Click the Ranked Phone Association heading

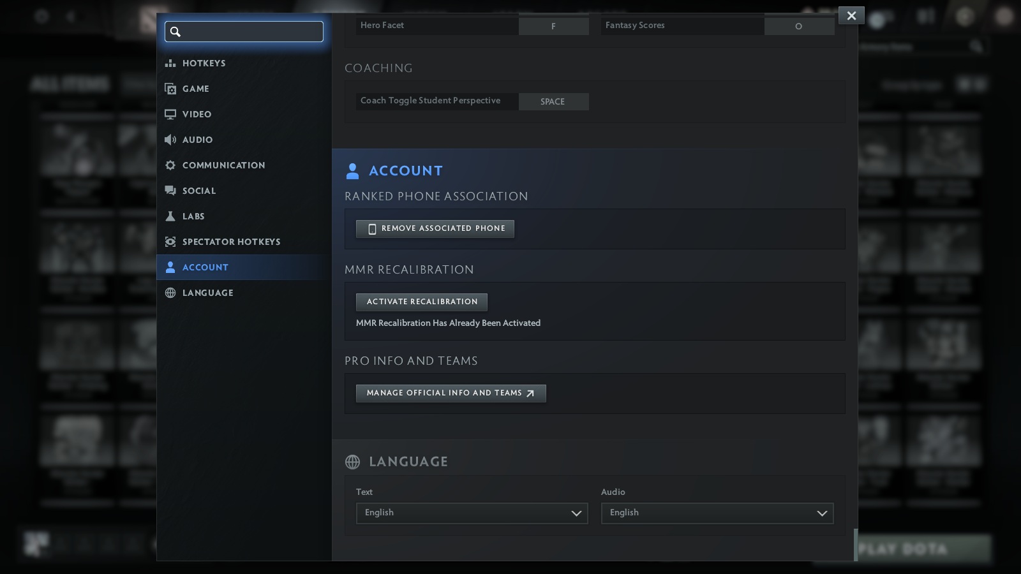[436, 196]
